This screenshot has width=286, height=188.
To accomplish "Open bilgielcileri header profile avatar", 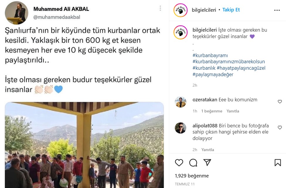I will (180, 10).
